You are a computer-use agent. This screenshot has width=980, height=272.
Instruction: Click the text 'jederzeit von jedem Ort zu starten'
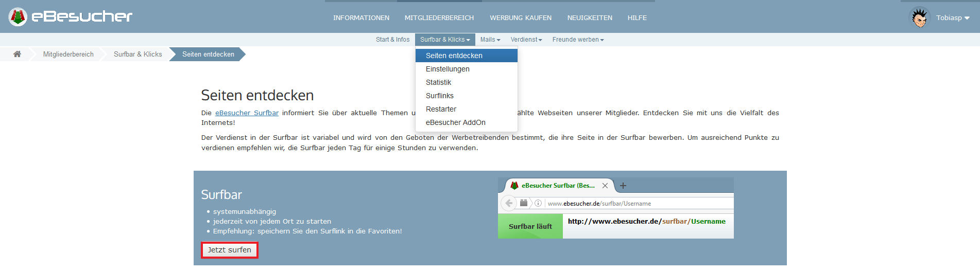pyautogui.click(x=272, y=221)
